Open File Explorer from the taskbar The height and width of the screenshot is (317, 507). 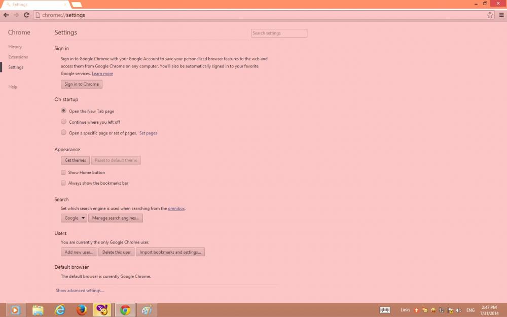click(38, 310)
